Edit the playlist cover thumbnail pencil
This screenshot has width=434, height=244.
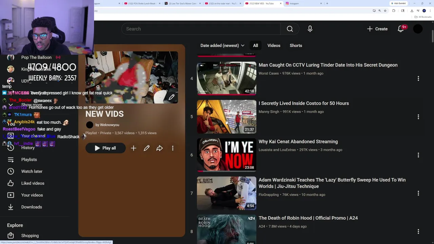172,97
